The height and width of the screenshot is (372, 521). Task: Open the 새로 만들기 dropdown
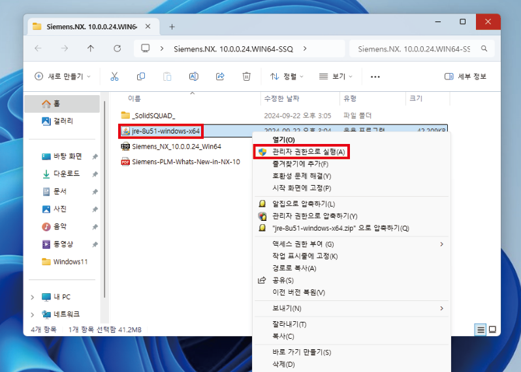click(x=63, y=77)
